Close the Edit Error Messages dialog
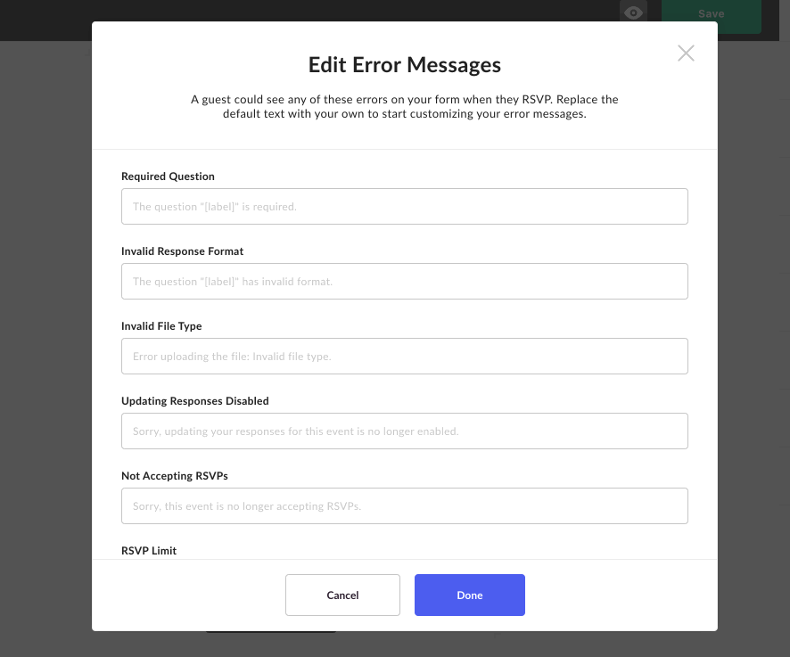This screenshot has height=657, width=790. coord(686,53)
